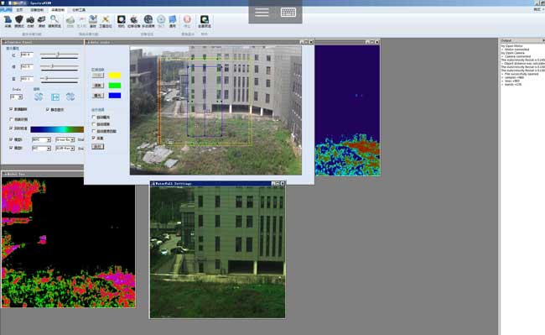Click the black shield icon in the ribbon

[x=19, y=19]
